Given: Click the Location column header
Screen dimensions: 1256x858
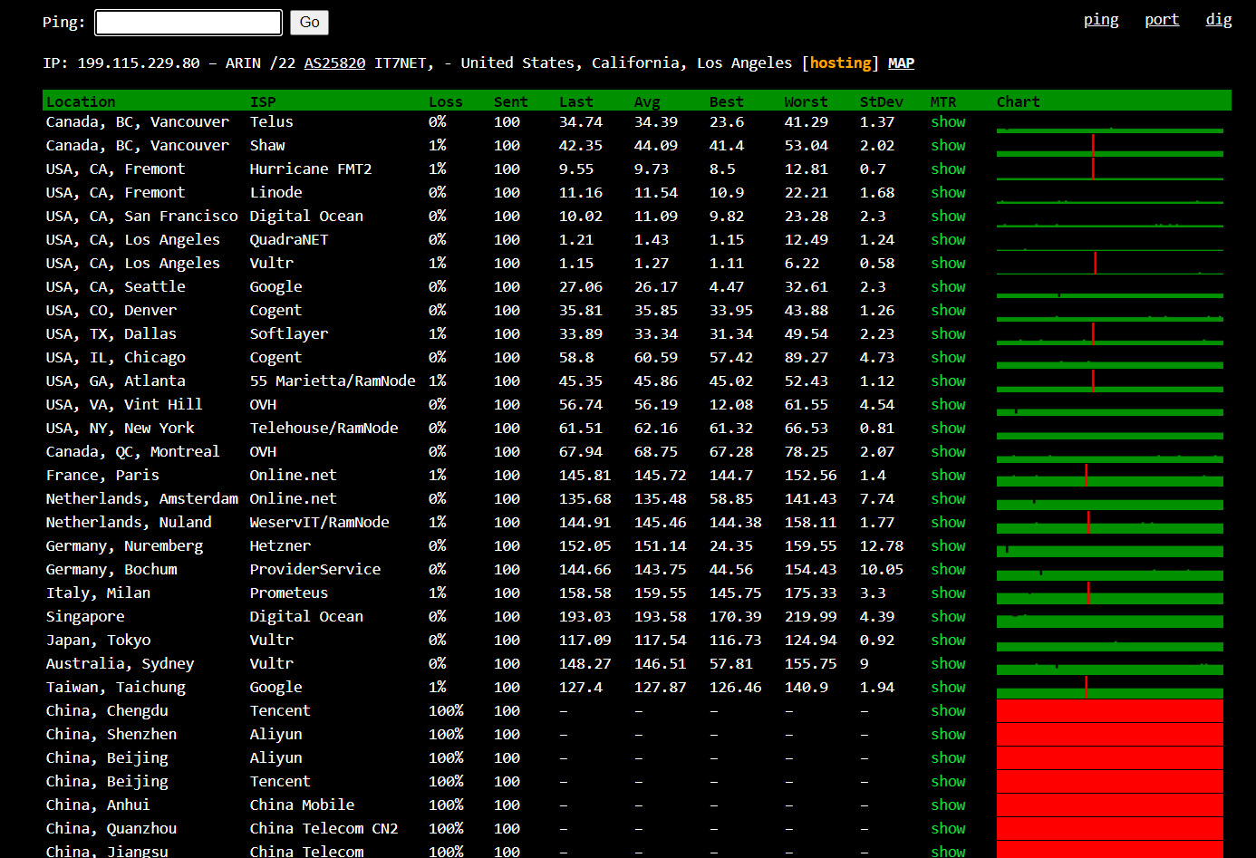Looking at the screenshot, I should (81, 102).
